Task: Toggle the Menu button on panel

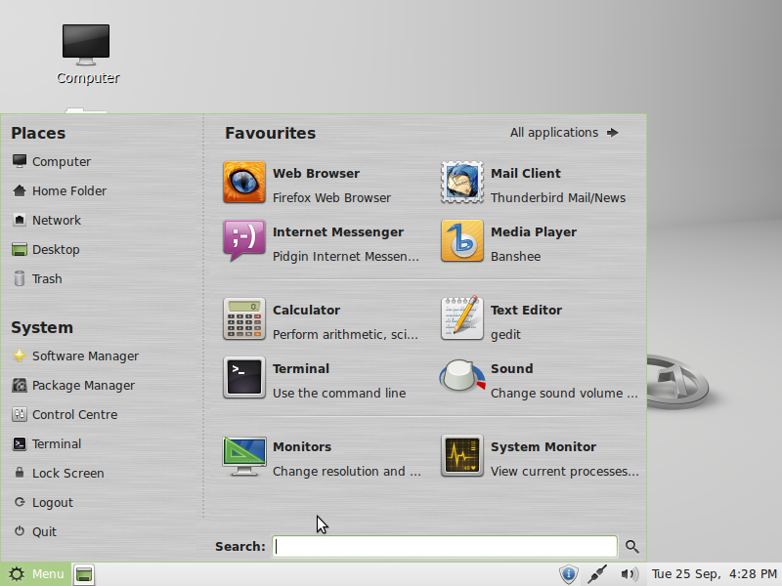Action: click(x=35, y=574)
